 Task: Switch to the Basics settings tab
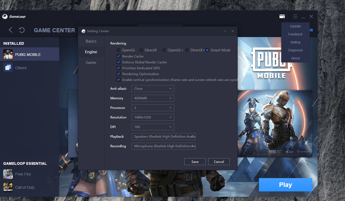(91, 41)
